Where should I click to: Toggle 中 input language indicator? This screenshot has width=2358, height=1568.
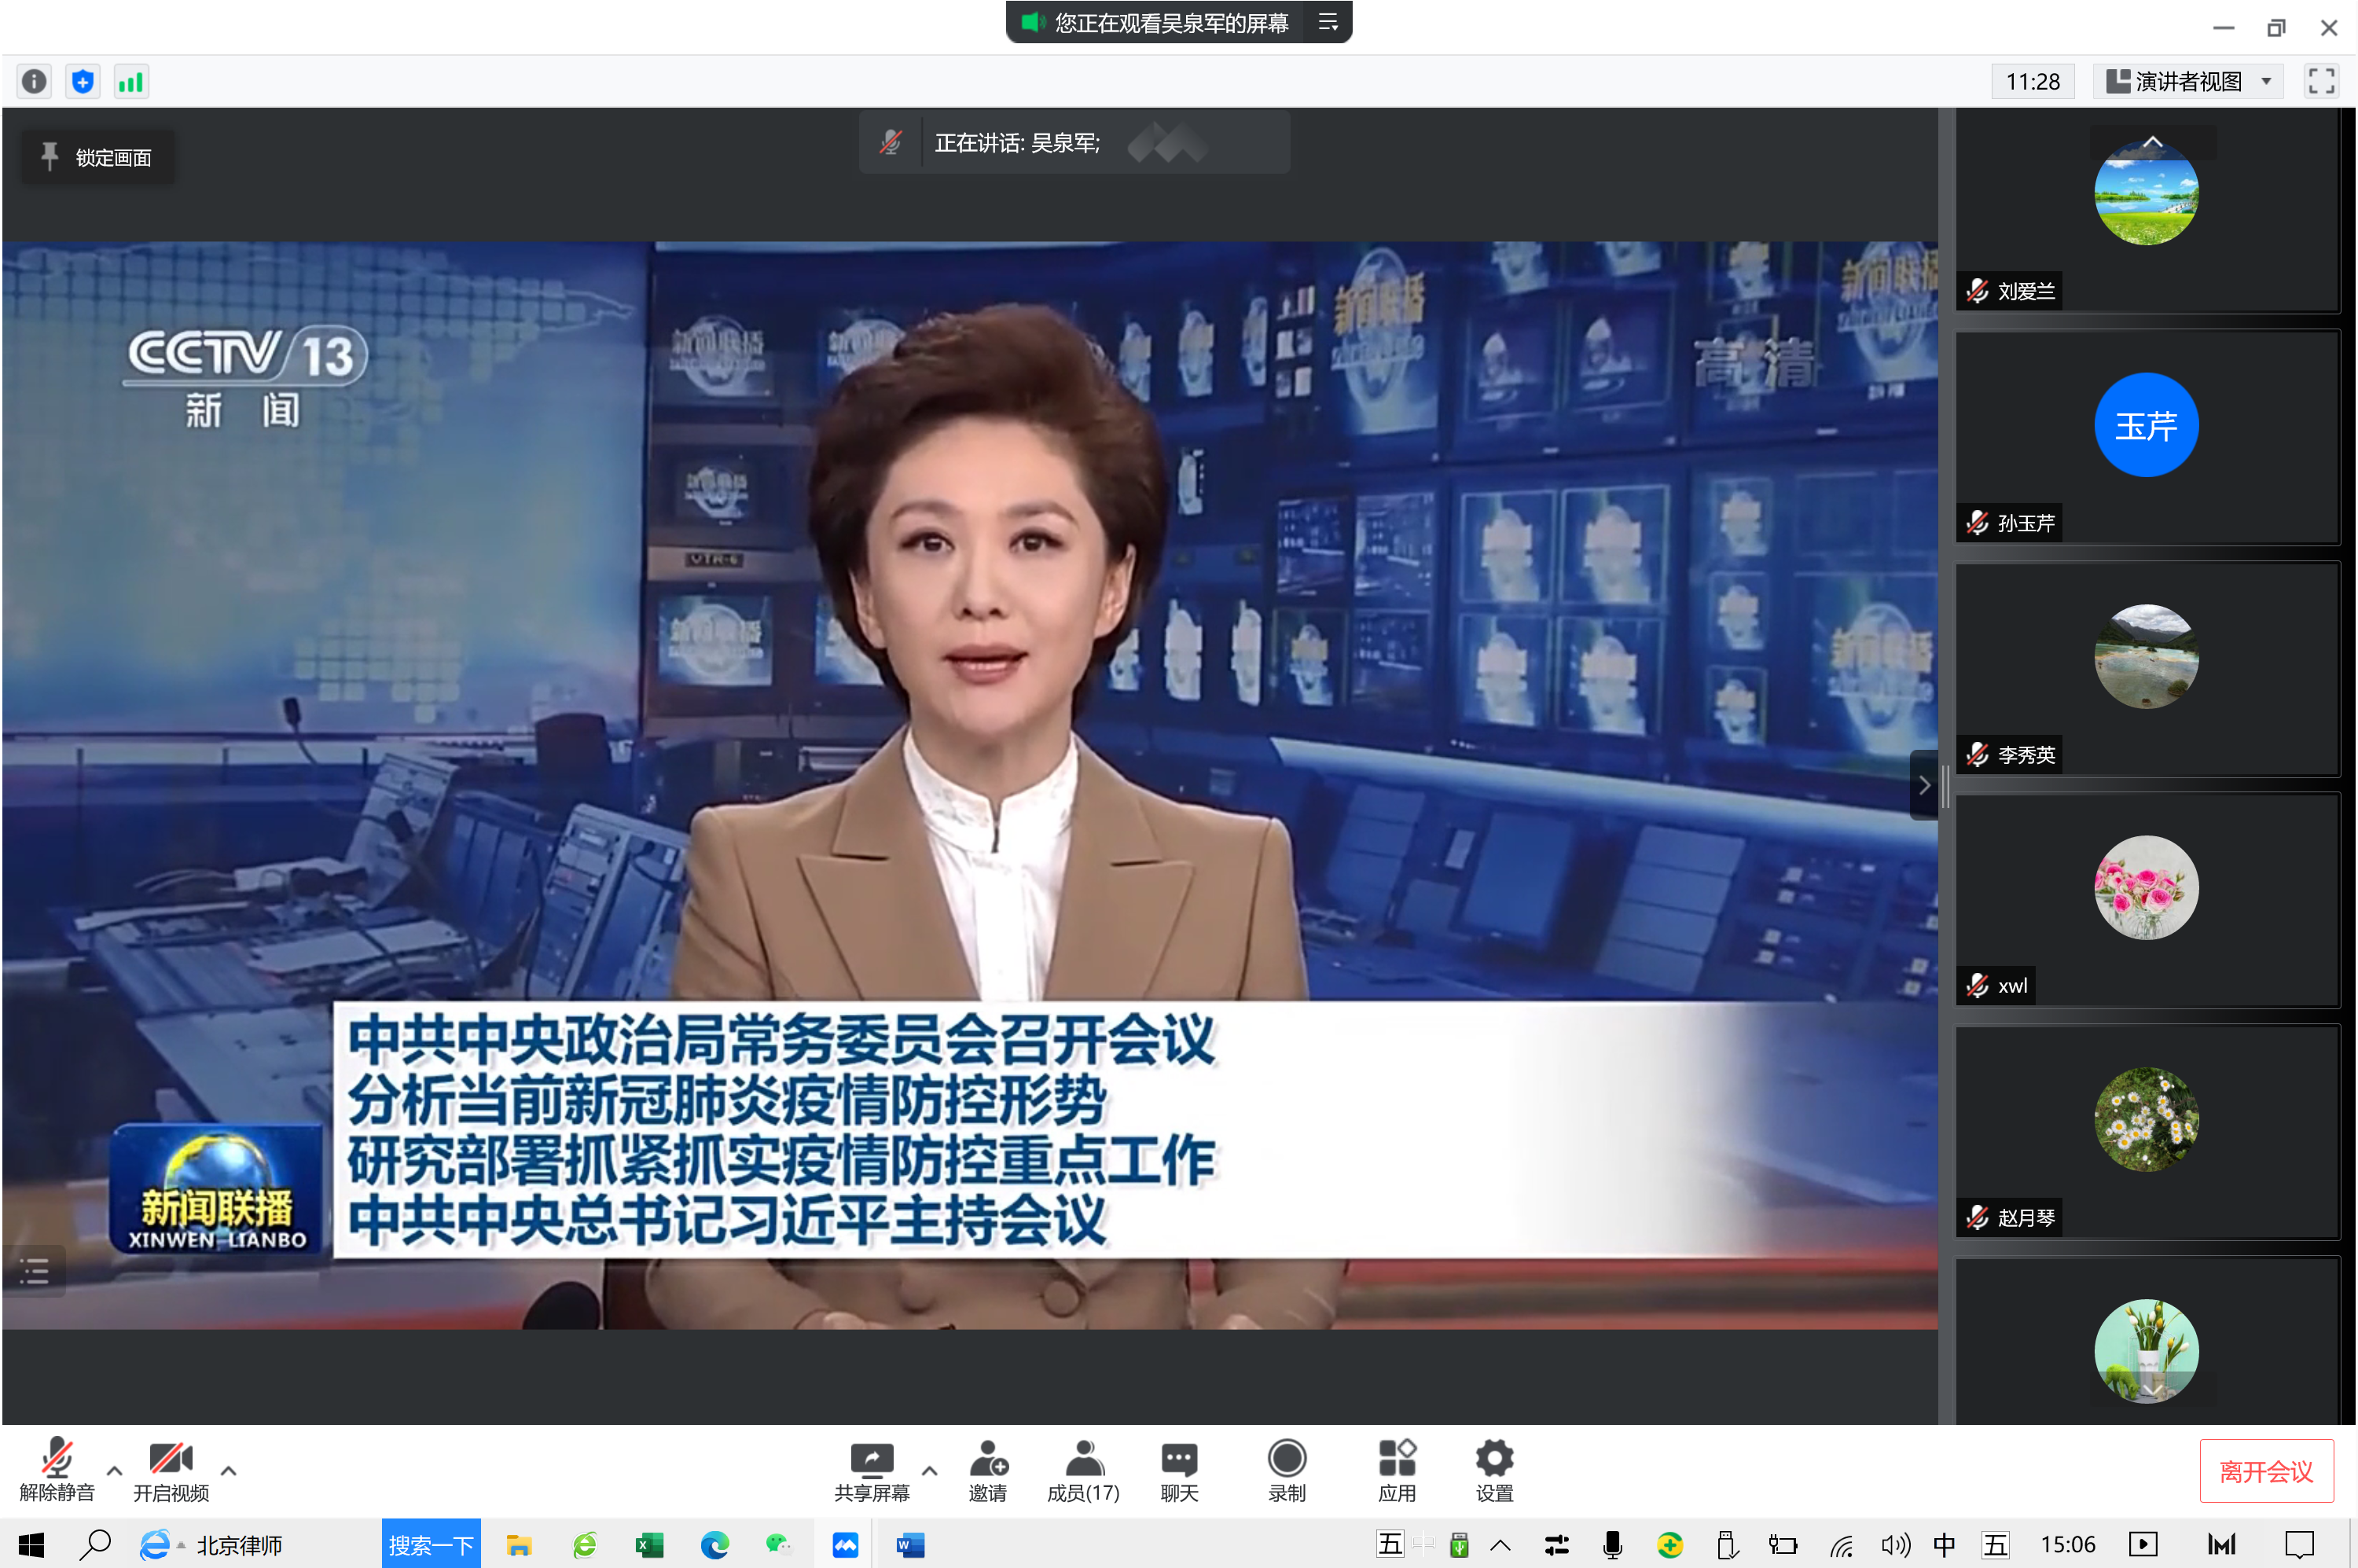[x=1944, y=1545]
